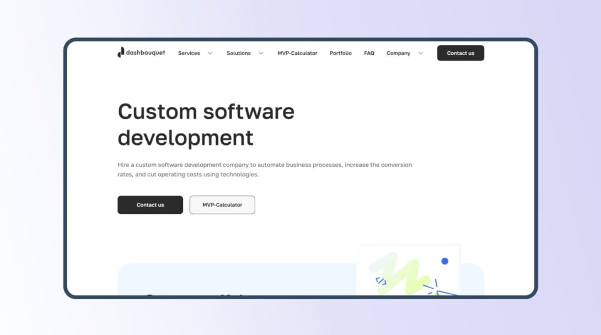Select FAQ in the top navigation

tap(369, 53)
